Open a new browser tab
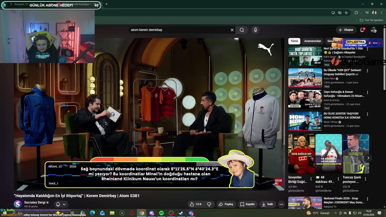 [x=106, y=4]
